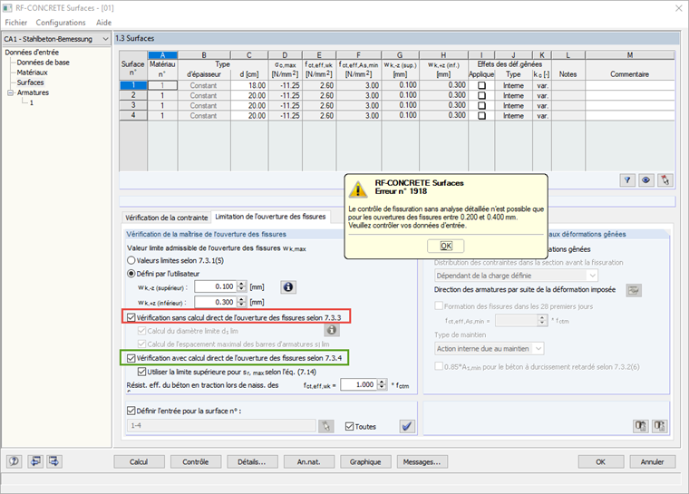Click the info icon next to wk,-z field
The height and width of the screenshot is (494, 689).
tap(287, 287)
